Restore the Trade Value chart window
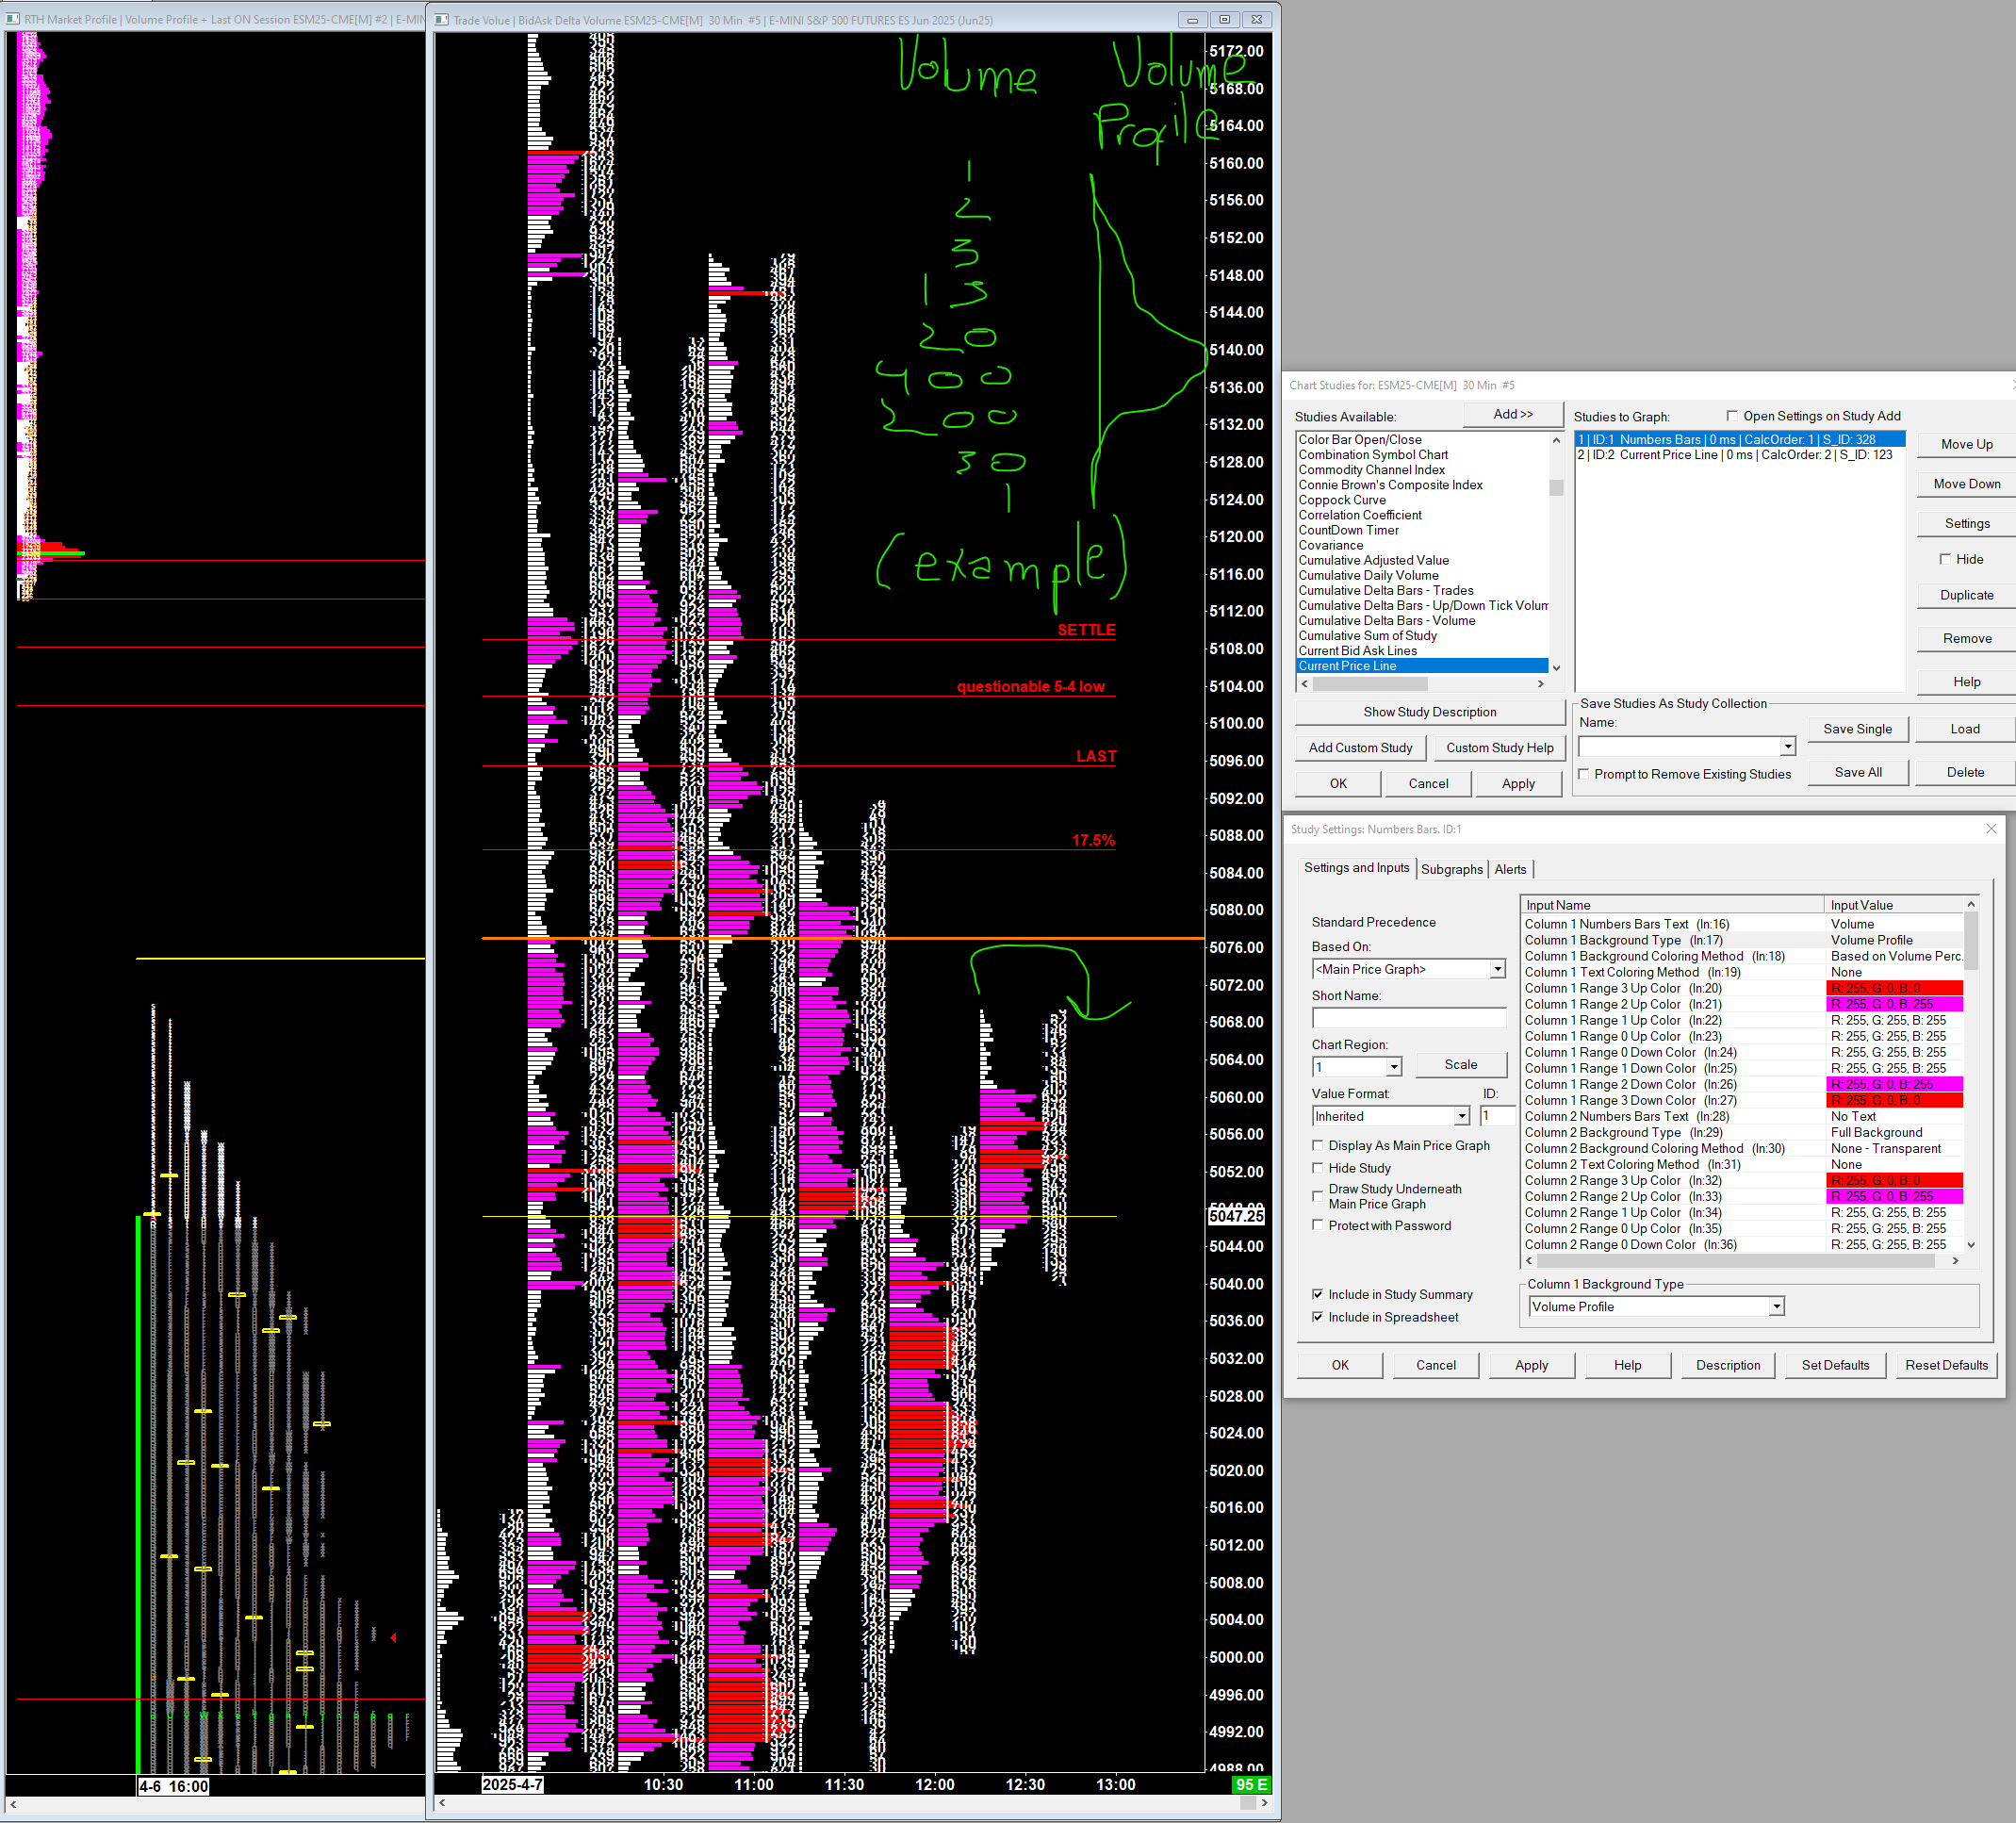Image resolution: width=2016 pixels, height=1823 pixels. point(1224,19)
